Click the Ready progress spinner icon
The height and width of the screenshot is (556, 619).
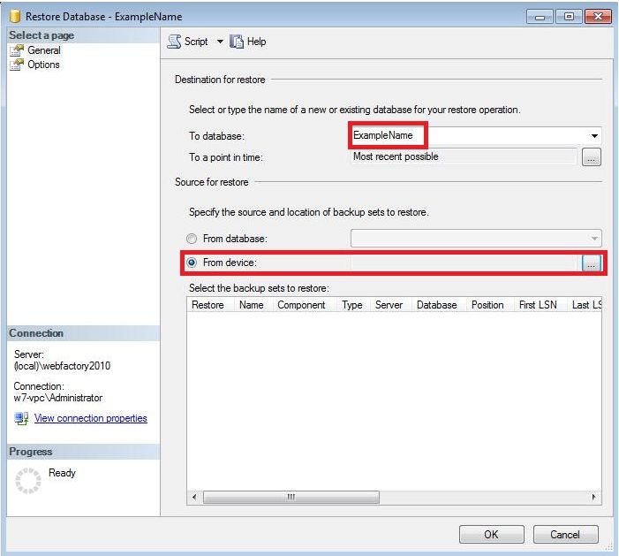point(28,481)
